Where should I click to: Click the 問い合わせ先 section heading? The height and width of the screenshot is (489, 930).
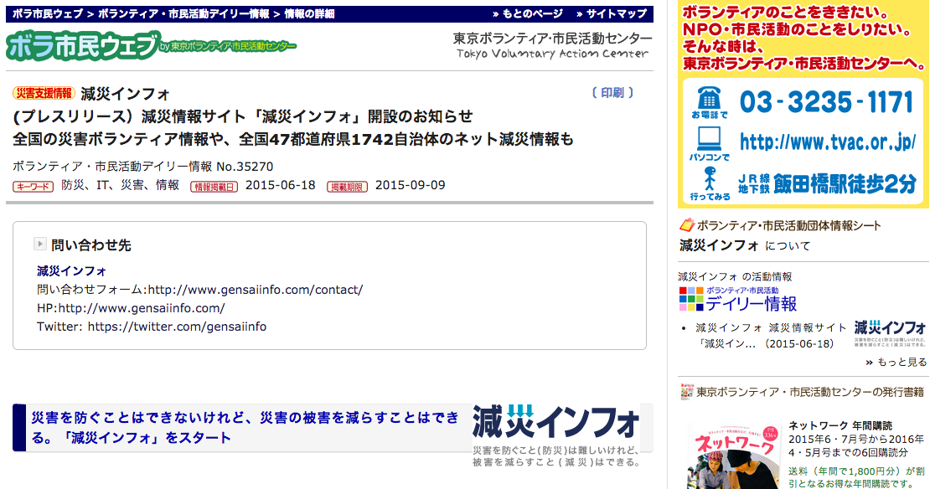coord(90,244)
